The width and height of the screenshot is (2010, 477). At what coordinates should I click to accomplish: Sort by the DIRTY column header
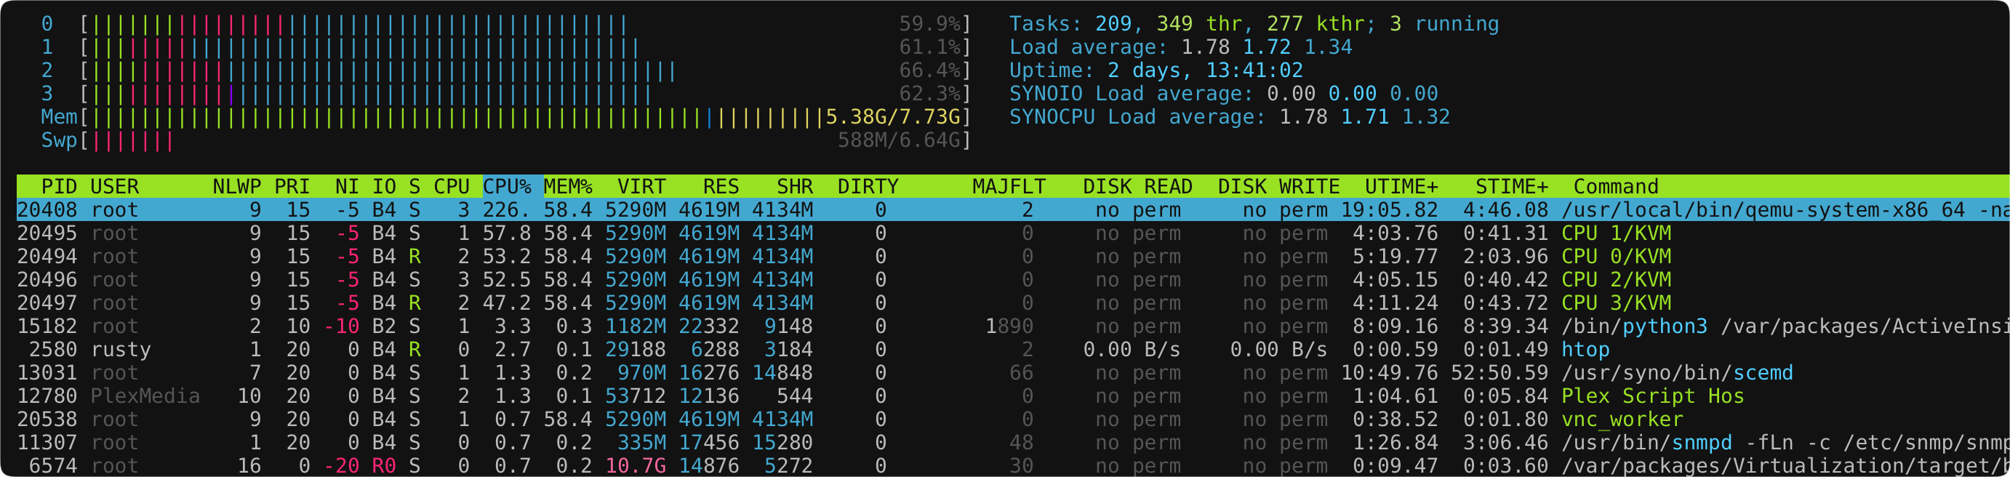[x=868, y=187]
